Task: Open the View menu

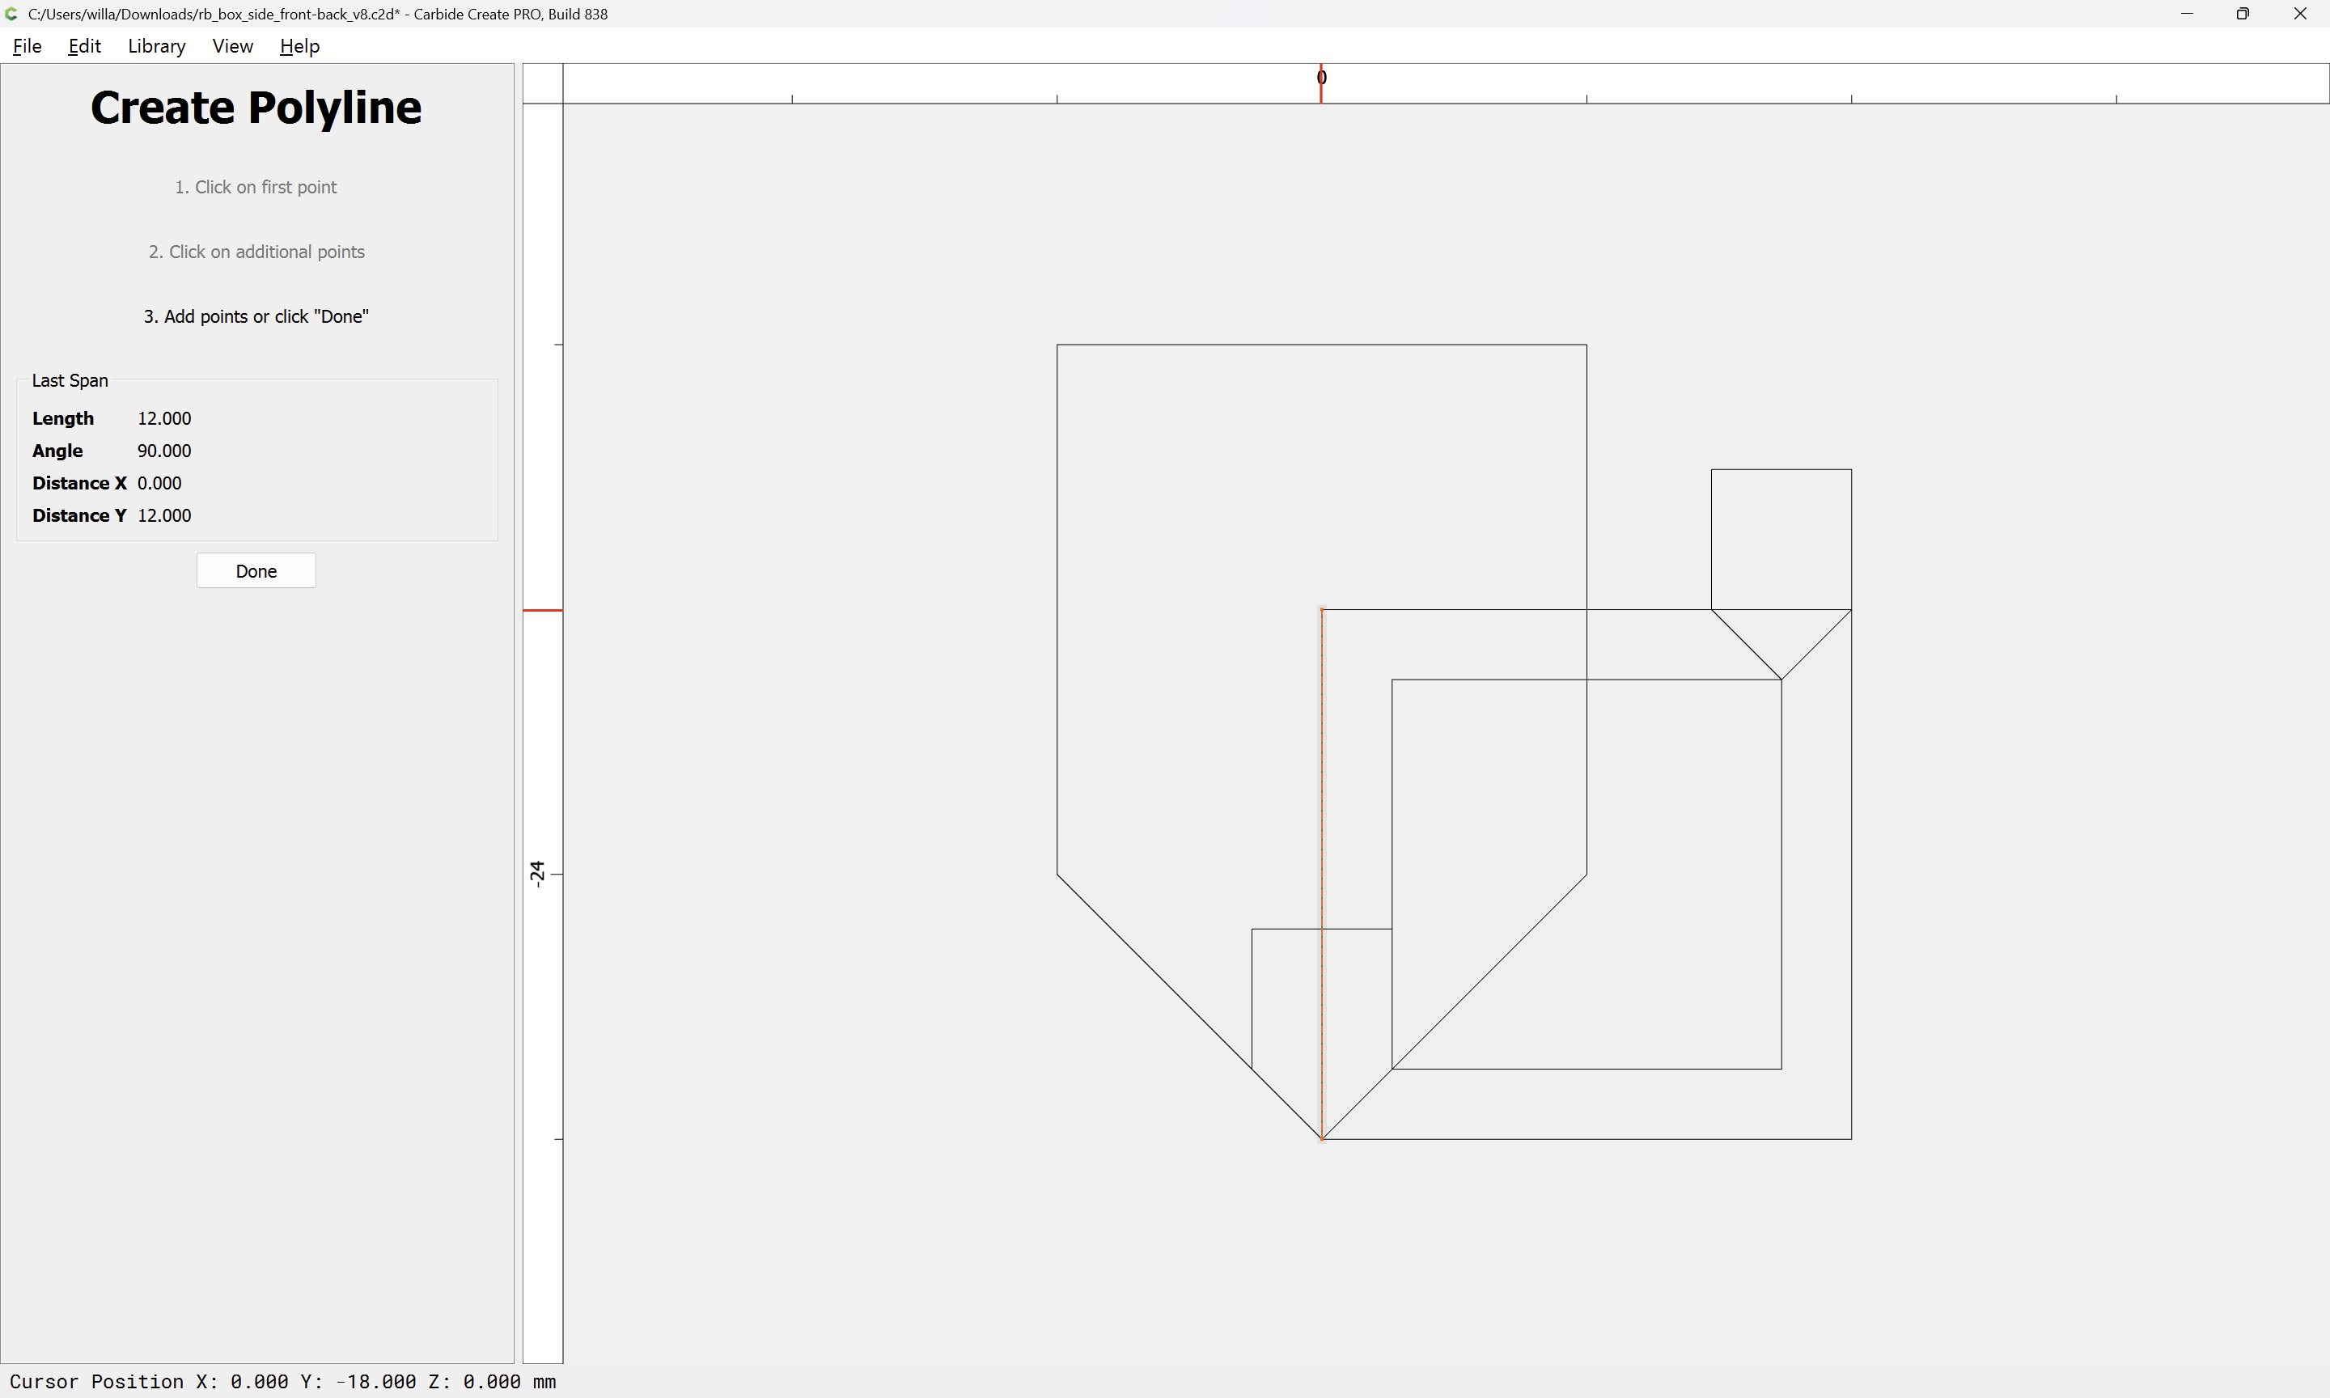Action: pyautogui.click(x=231, y=46)
